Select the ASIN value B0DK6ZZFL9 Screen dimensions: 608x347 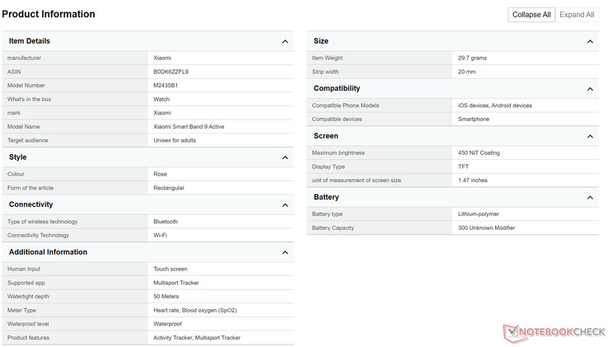tap(171, 72)
